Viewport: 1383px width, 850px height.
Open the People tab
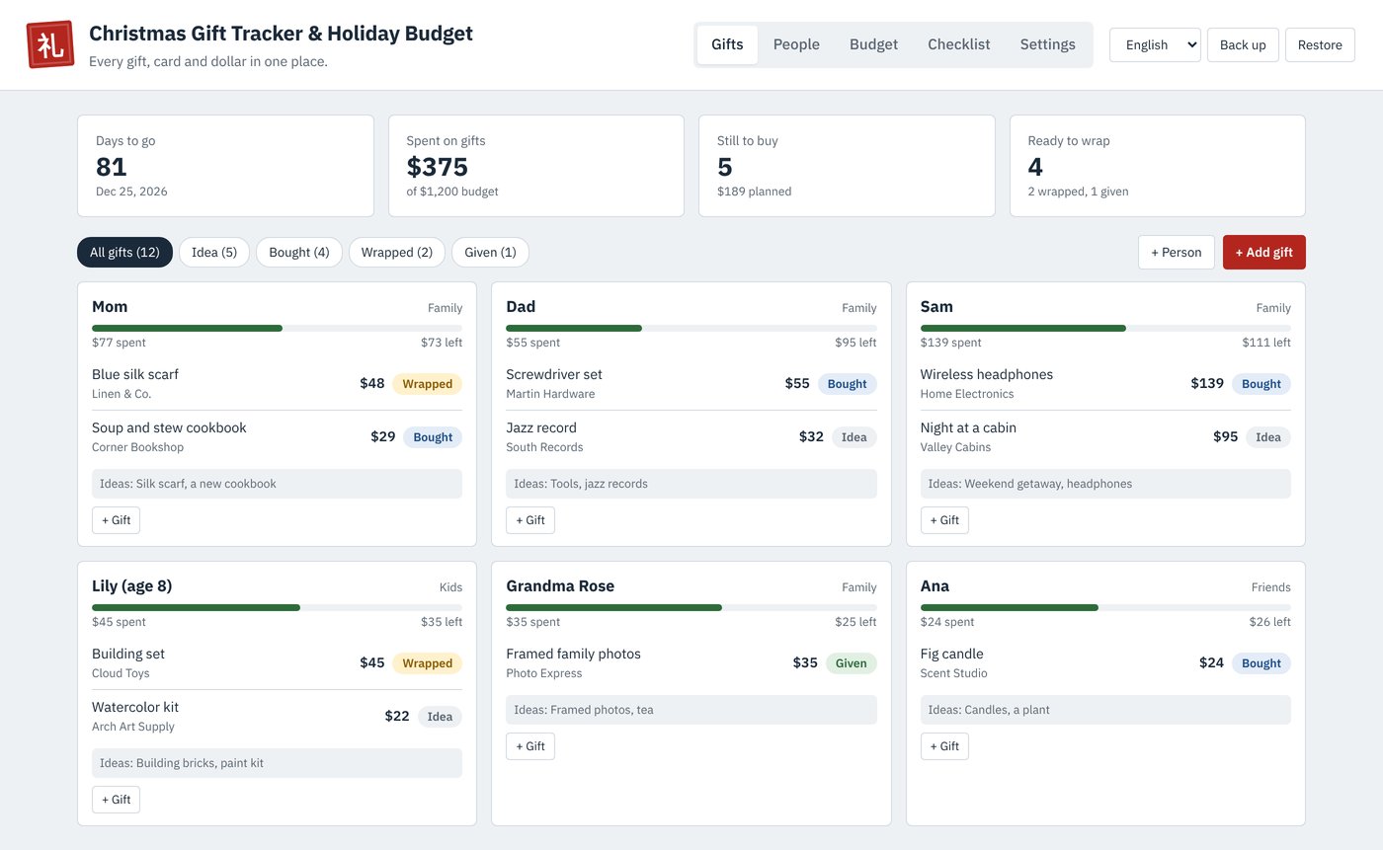(x=796, y=44)
